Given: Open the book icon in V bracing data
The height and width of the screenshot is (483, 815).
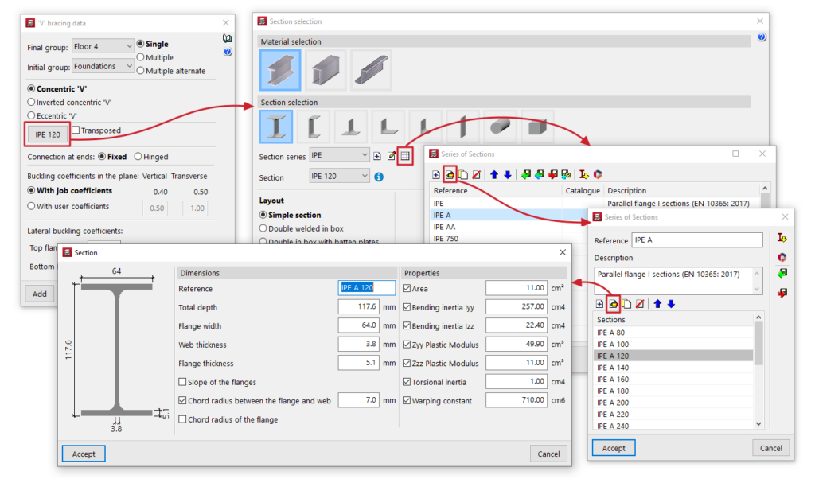Looking at the screenshot, I should coord(227,38).
